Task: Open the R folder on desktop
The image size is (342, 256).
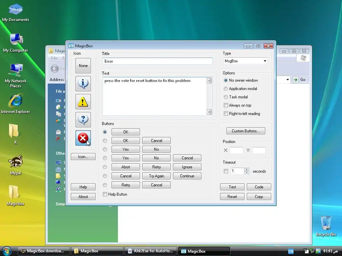Action: [14, 134]
